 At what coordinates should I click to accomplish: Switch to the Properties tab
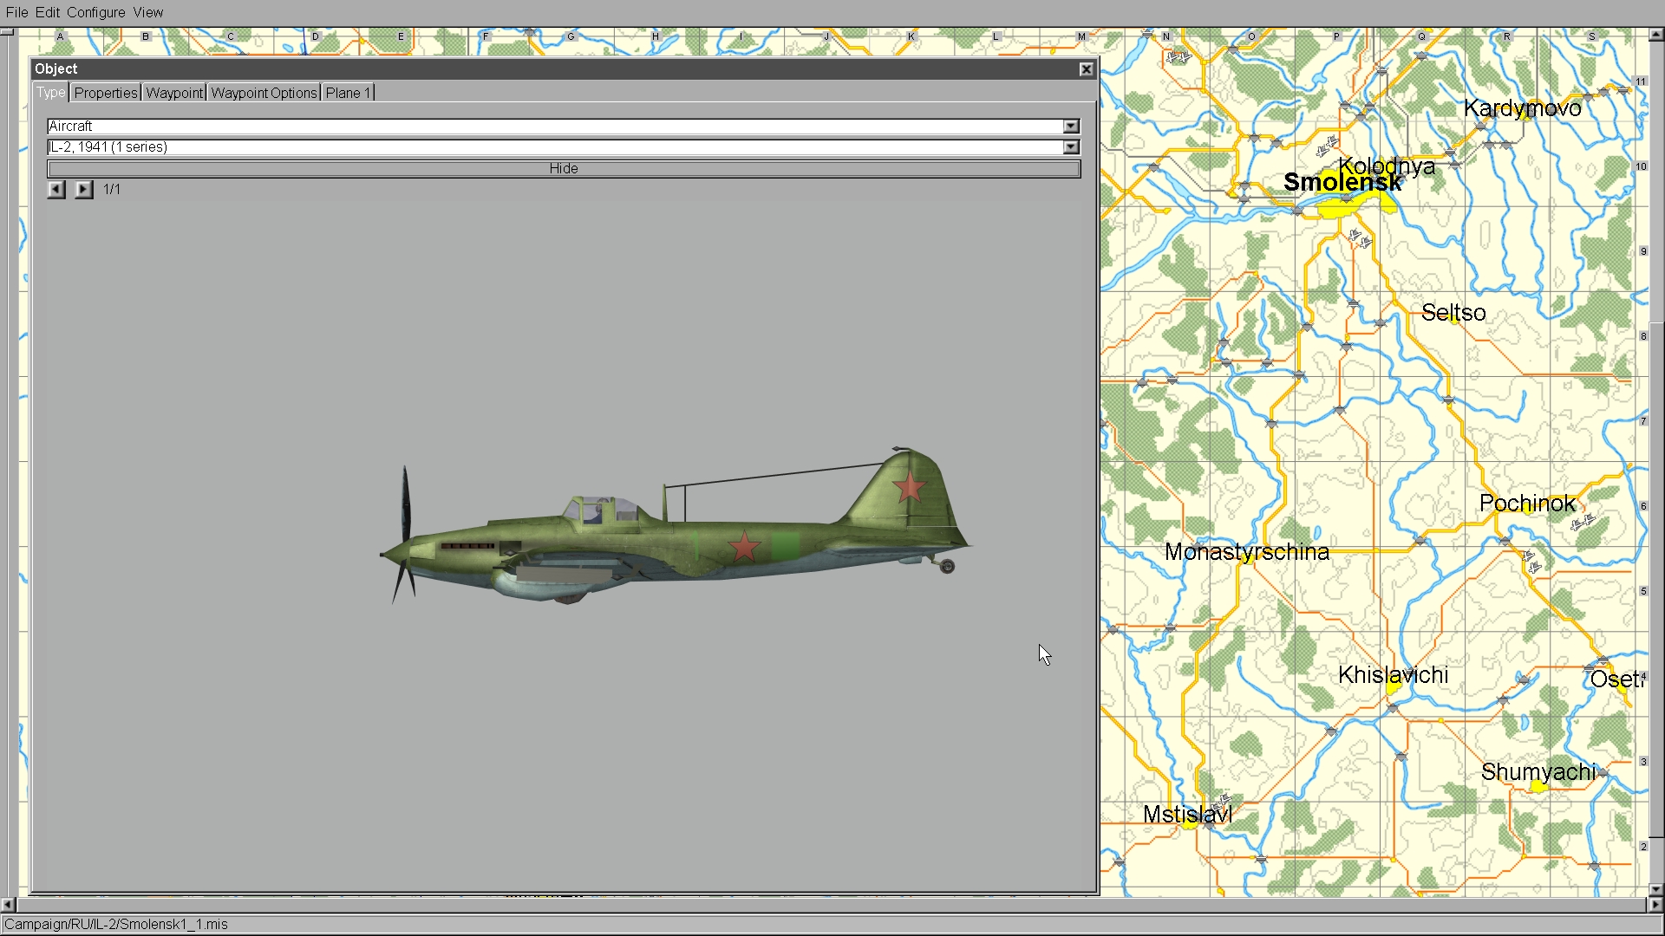coord(106,93)
